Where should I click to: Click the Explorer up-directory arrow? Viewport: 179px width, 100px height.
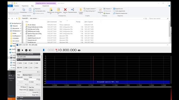[17, 19]
